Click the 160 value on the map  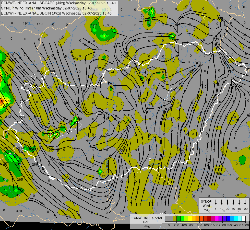click(40, 24)
